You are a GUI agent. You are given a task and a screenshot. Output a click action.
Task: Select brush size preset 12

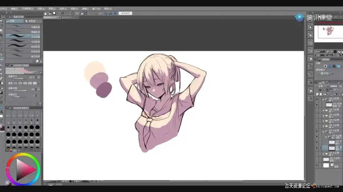click(x=8, y=128)
